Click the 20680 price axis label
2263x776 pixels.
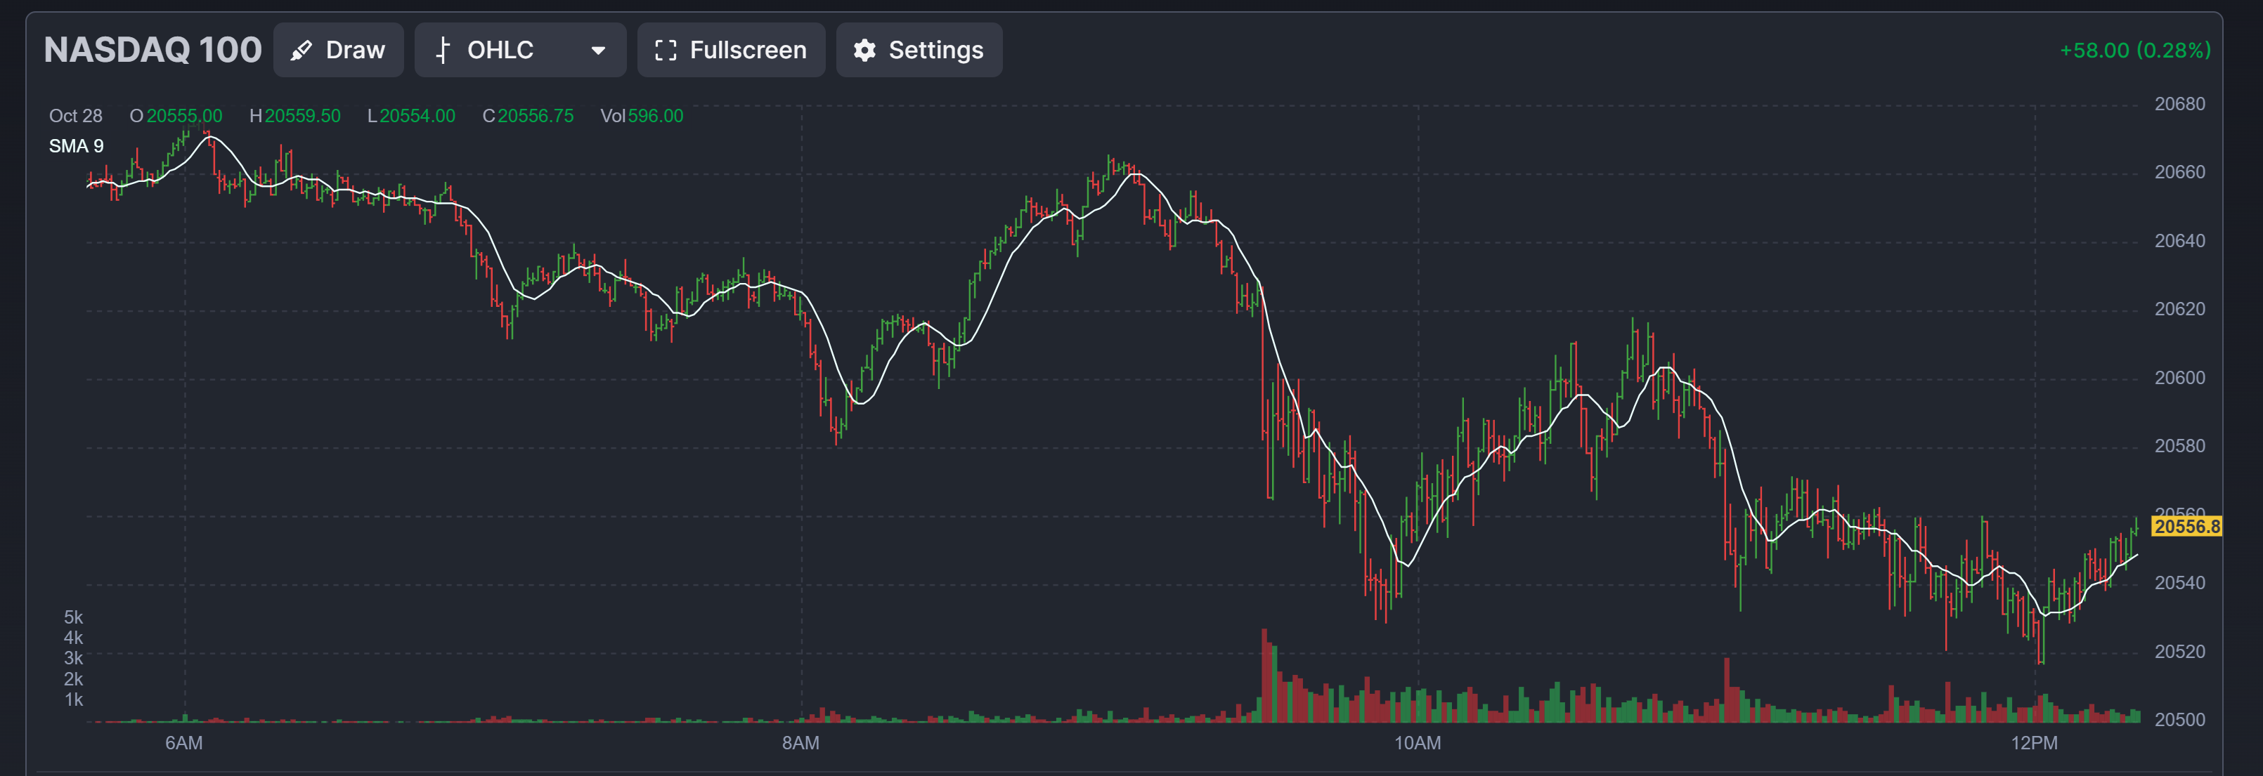tap(2179, 105)
